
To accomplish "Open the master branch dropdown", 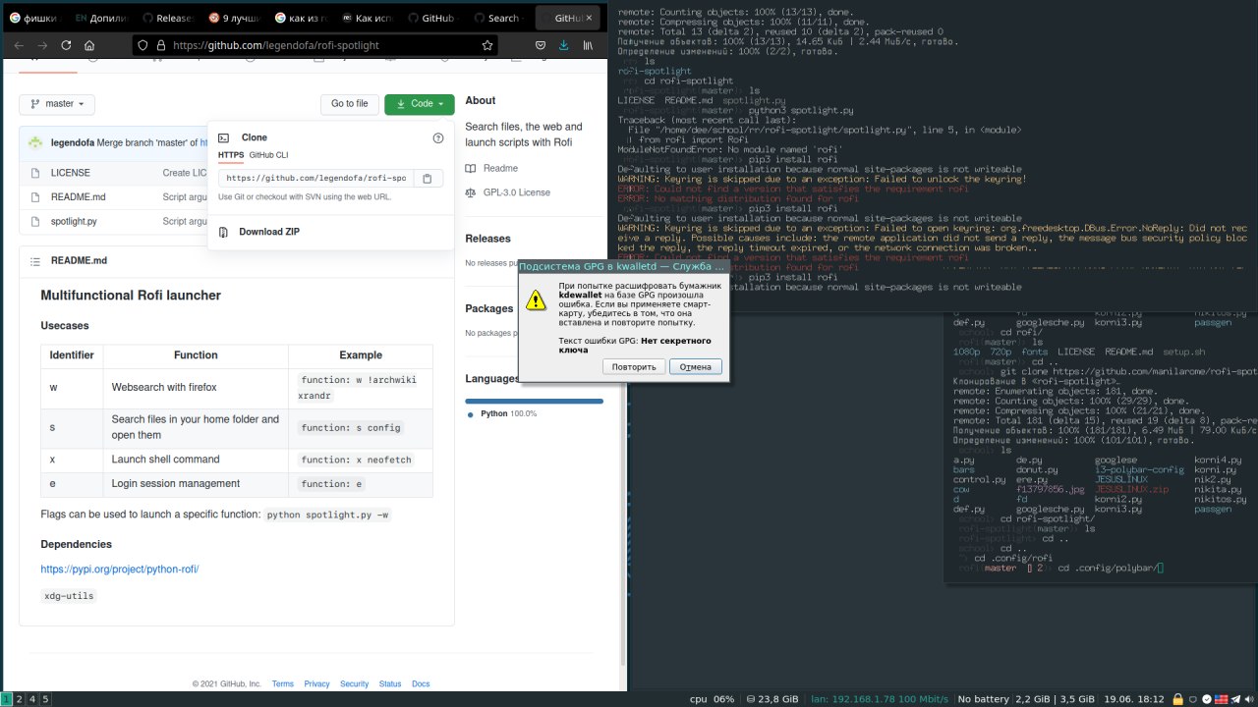I will pos(57,103).
